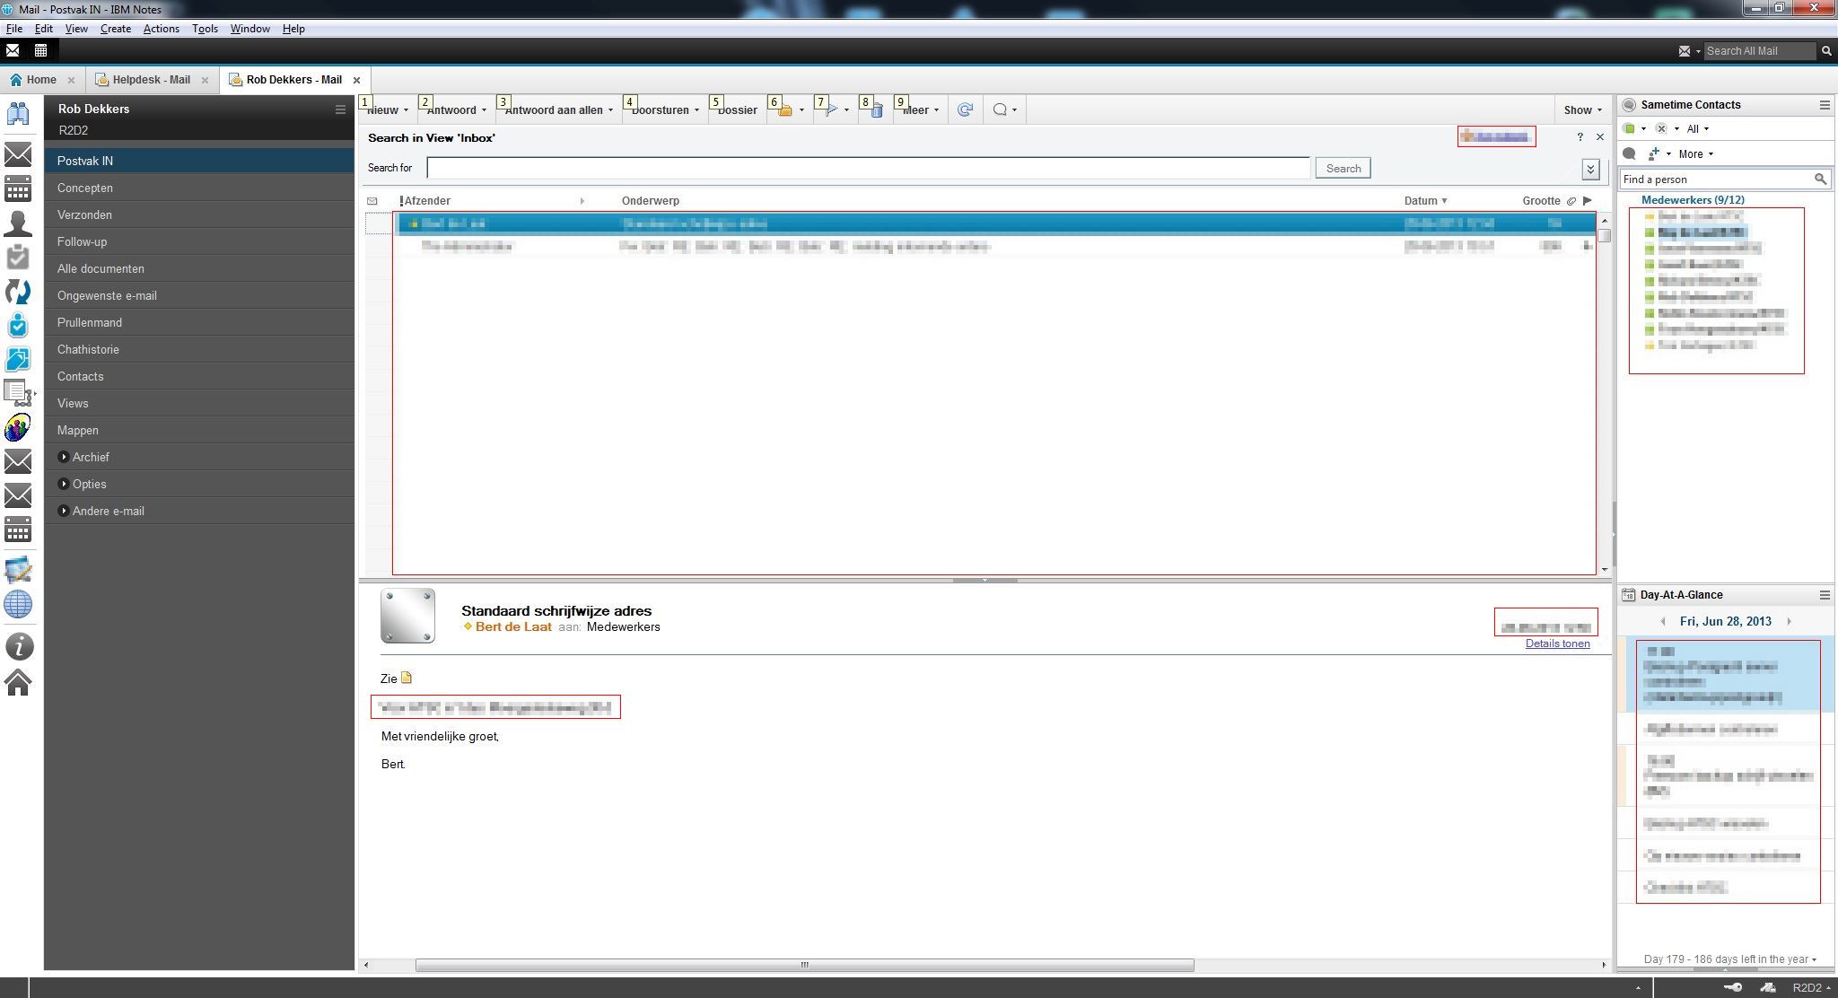This screenshot has height=998, width=1838.
Task: Open the More dropdown in Sametime panel
Action: (x=1696, y=153)
